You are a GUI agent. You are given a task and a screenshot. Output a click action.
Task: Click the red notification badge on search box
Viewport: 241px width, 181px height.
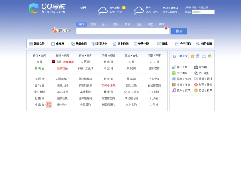[x=166, y=28]
